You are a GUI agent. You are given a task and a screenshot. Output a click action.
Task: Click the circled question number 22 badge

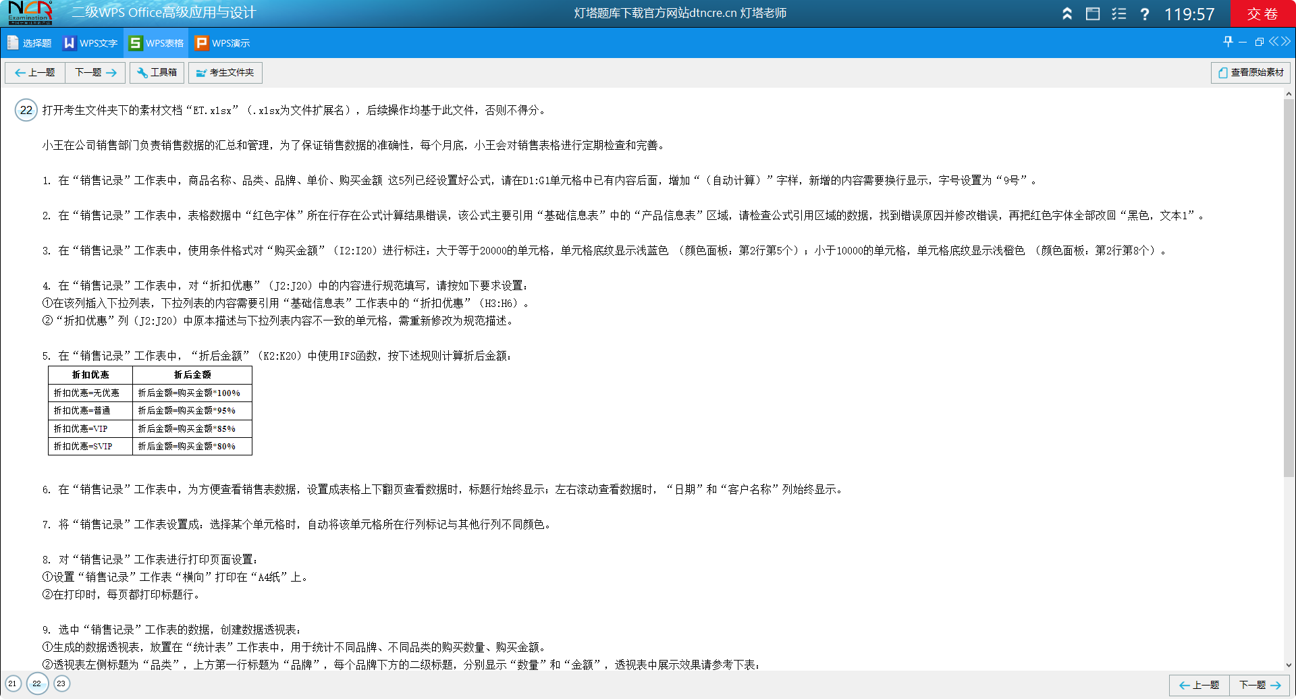tap(26, 110)
